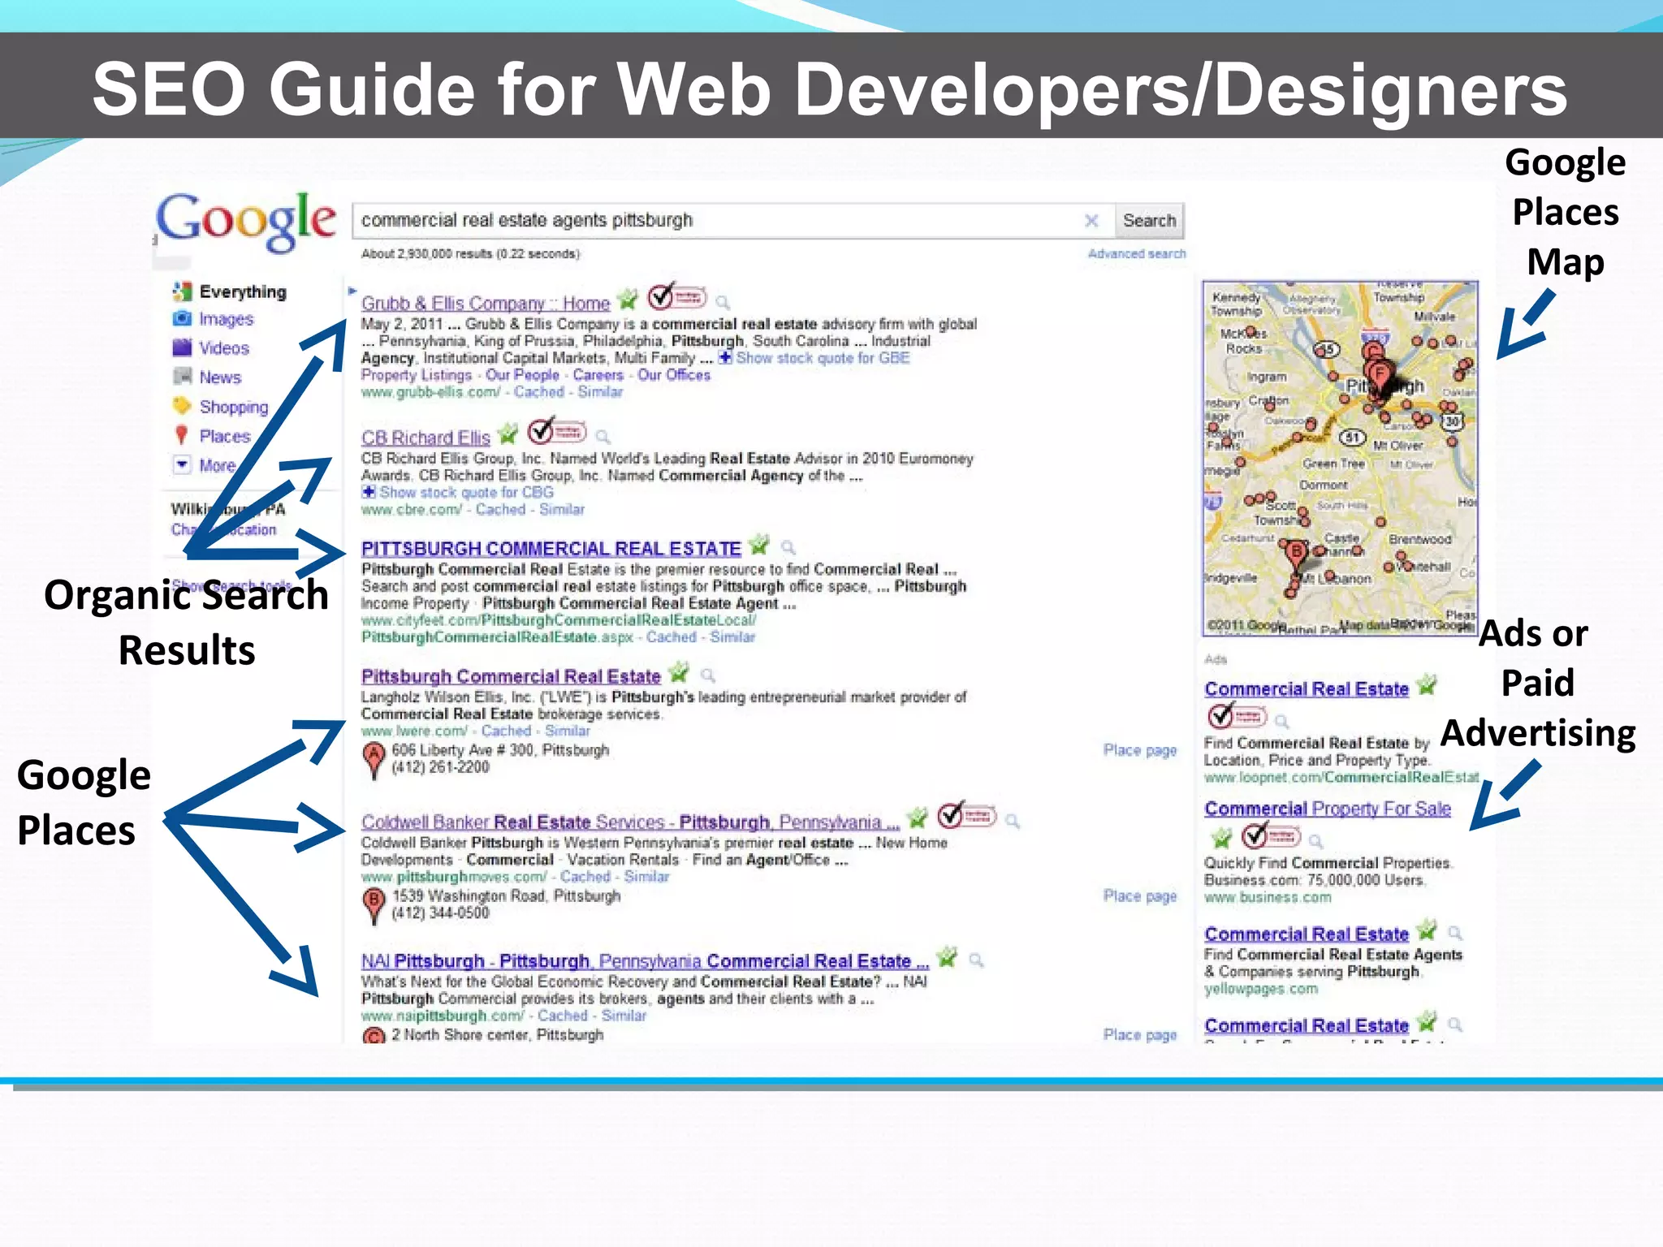
Task: Clear the search box with the X icon
Action: (x=1091, y=221)
